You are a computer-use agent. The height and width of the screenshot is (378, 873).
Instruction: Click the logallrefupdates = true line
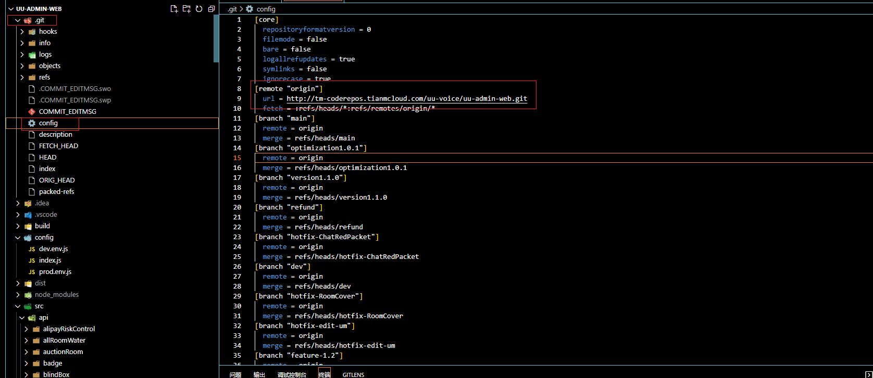(309, 59)
